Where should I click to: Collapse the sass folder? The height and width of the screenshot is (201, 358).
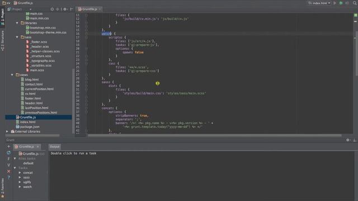(17, 37)
